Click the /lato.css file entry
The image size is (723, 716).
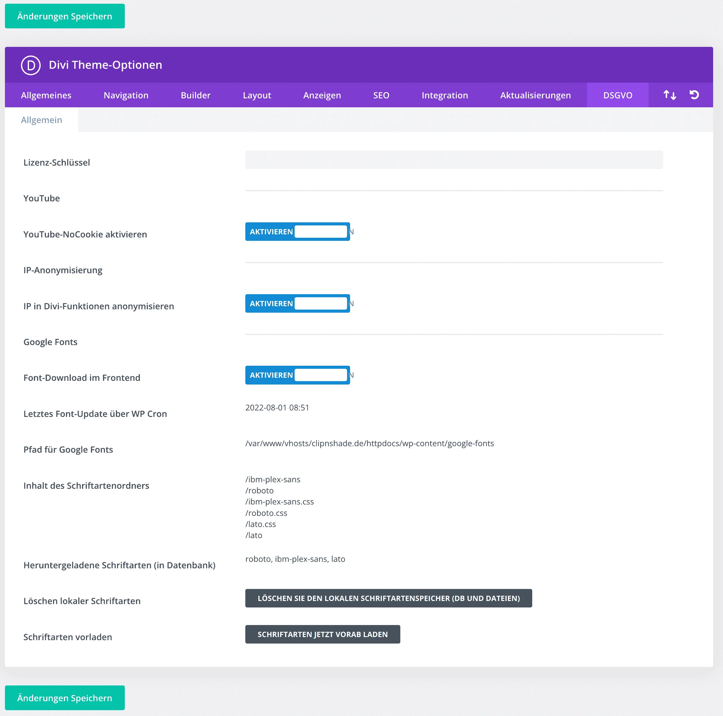click(x=260, y=524)
